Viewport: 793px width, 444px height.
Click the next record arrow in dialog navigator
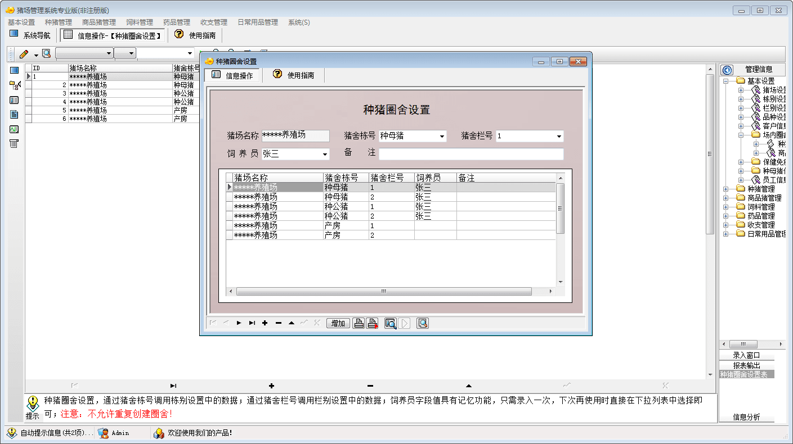(239, 323)
